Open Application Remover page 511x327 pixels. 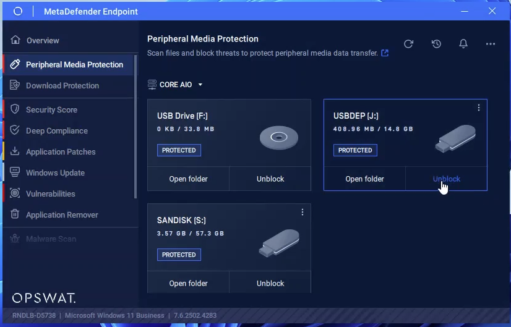pyautogui.click(x=69, y=215)
